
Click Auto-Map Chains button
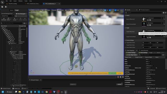point(132,55)
